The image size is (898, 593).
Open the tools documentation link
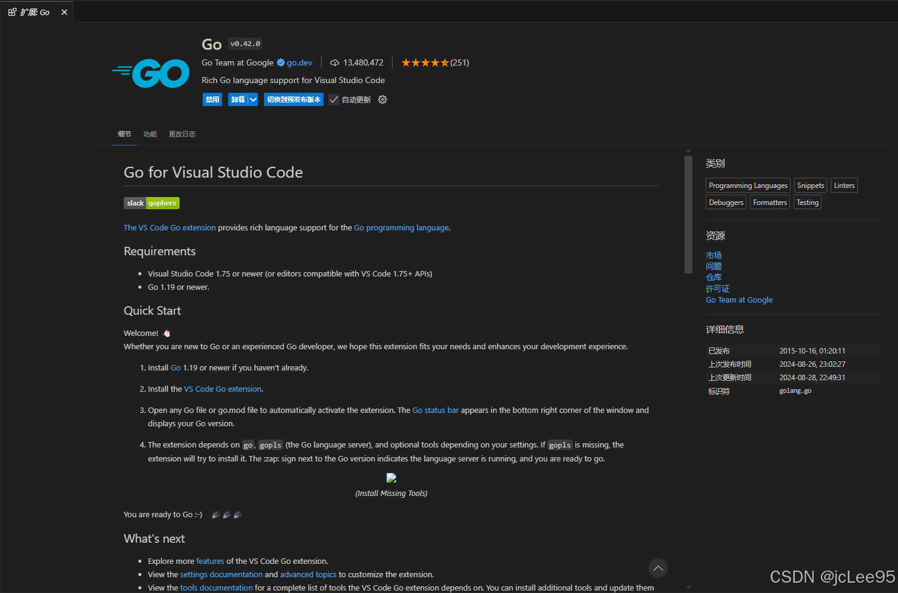pyautogui.click(x=217, y=588)
